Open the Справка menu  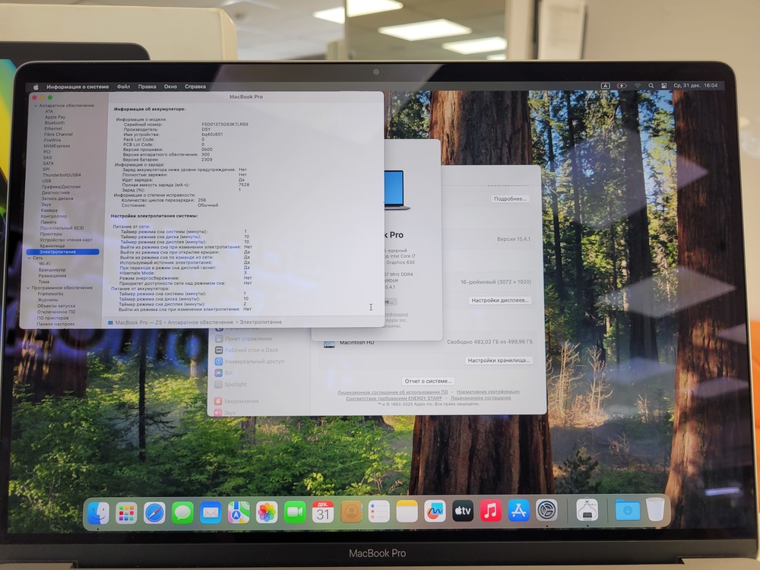point(195,87)
